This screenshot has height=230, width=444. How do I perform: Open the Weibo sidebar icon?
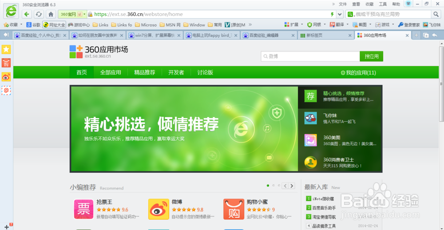(x=6, y=77)
